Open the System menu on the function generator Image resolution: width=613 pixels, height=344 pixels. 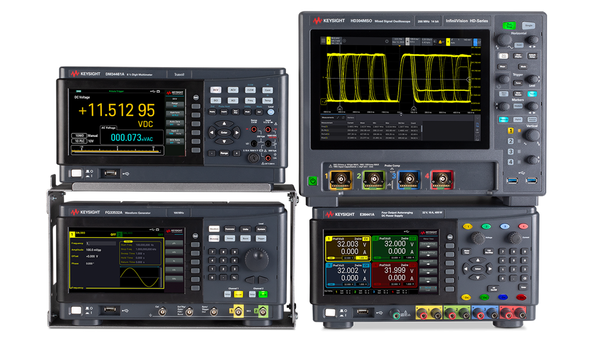coord(261,229)
